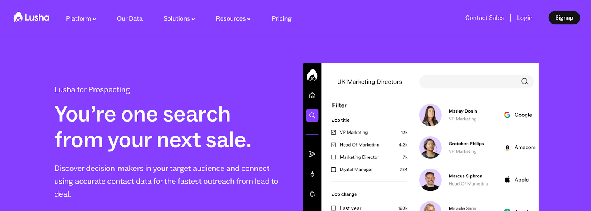Click the notification bell icon
The width and height of the screenshot is (591, 211).
(312, 194)
